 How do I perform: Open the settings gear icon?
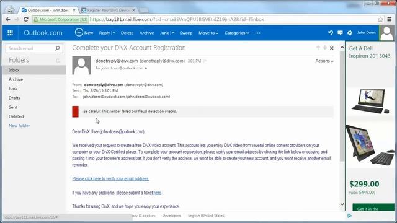click(350, 33)
